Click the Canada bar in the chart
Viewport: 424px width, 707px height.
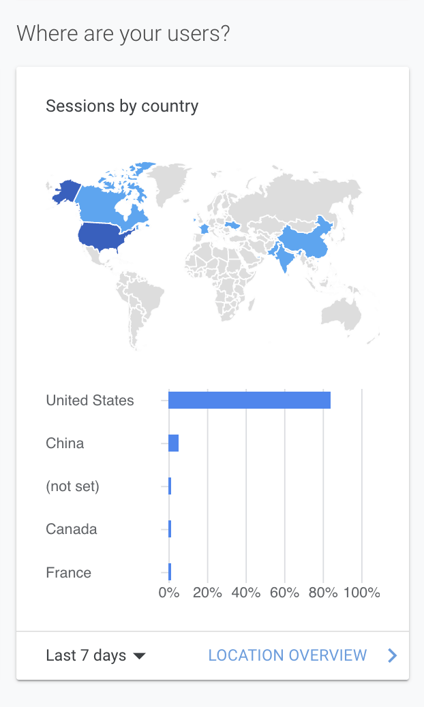tap(170, 529)
